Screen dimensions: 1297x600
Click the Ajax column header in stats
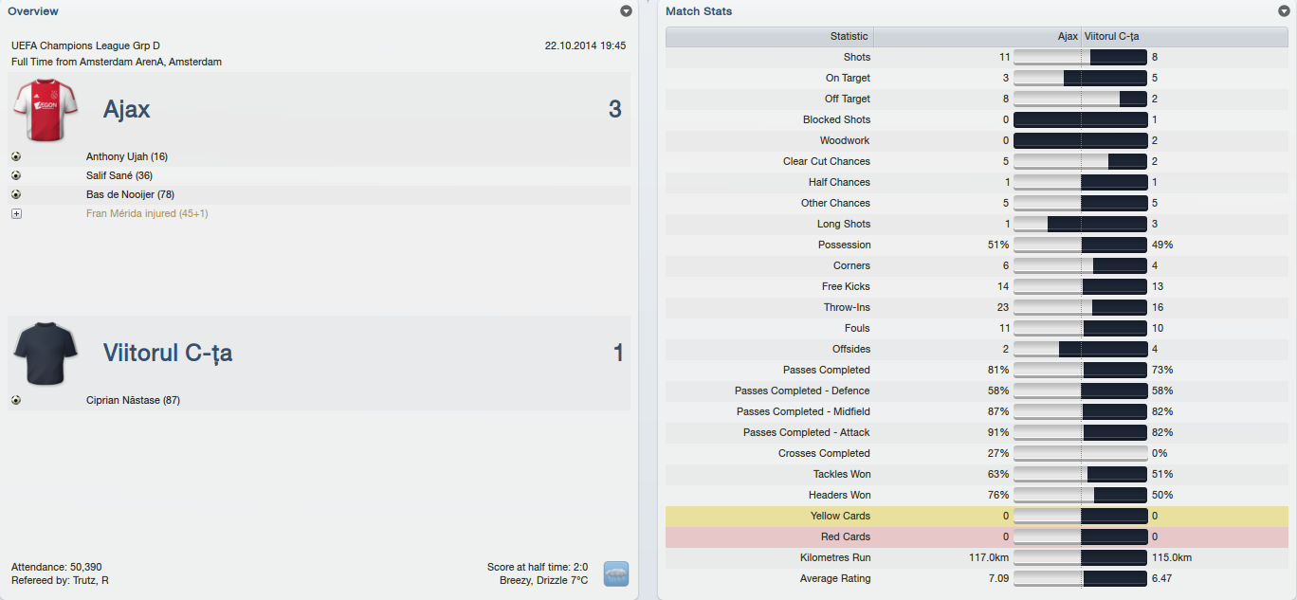click(1068, 36)
